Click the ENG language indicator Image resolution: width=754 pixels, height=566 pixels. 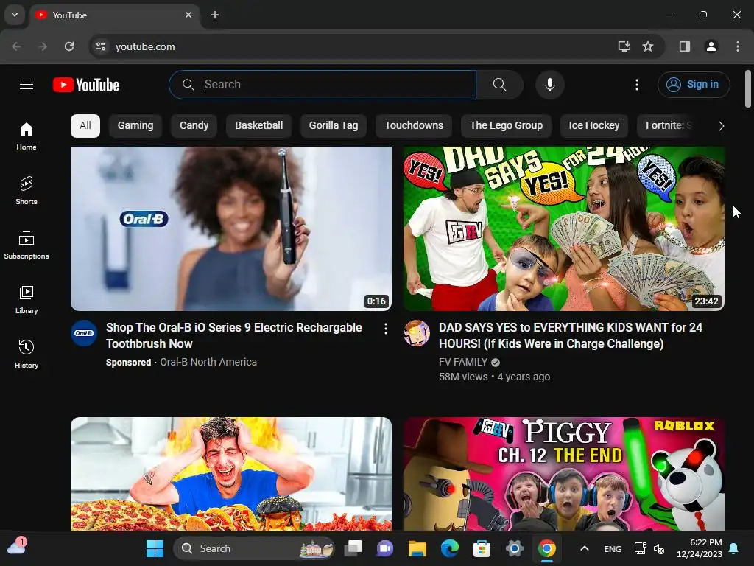(613, 548)
